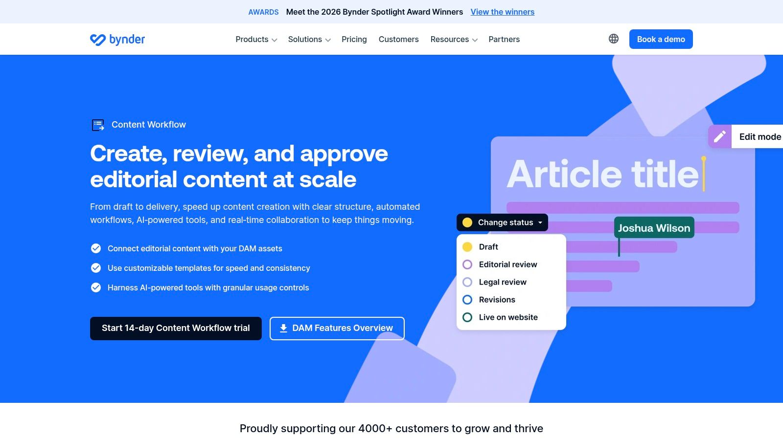Expand the Resources menu
The width and height of the screenshot is (783, 440).
point(454,39)
